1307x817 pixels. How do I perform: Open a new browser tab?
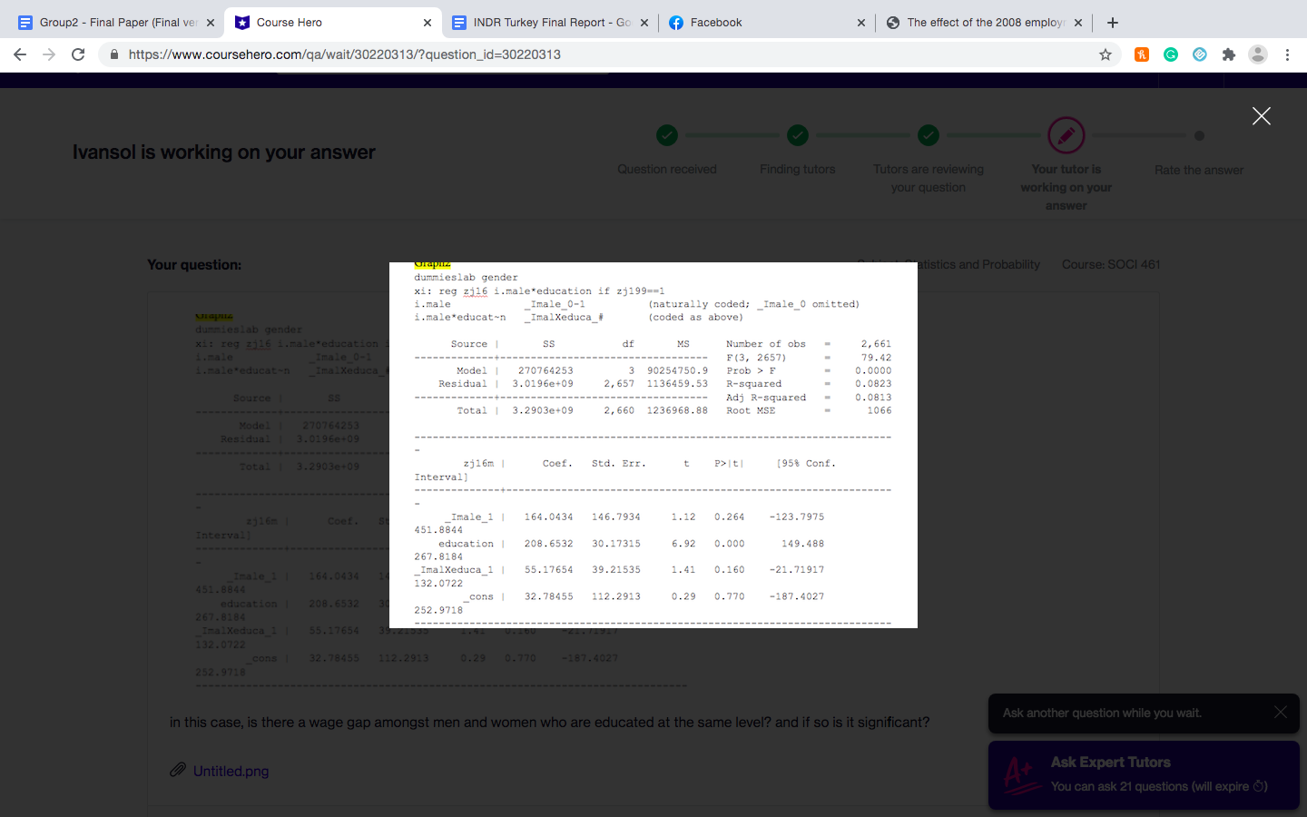[1113, 23]
